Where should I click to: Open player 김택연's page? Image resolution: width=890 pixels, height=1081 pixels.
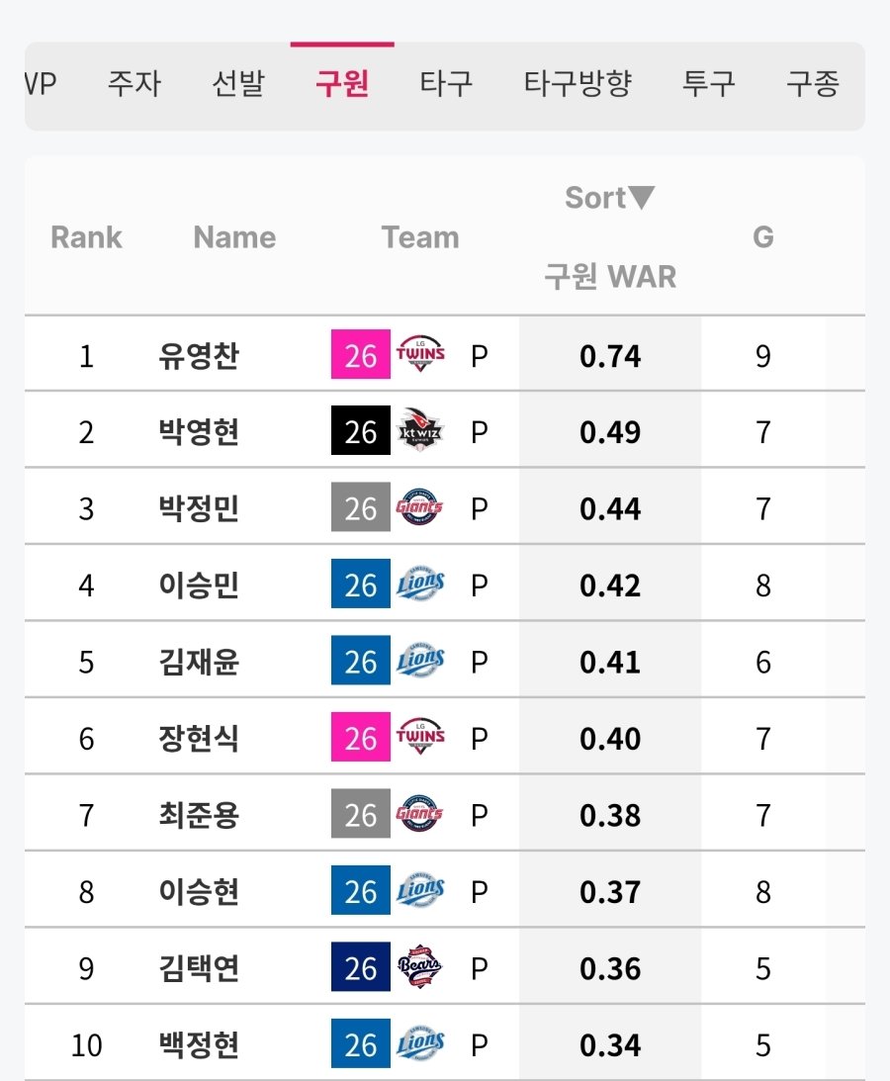[x=199, y=969]
